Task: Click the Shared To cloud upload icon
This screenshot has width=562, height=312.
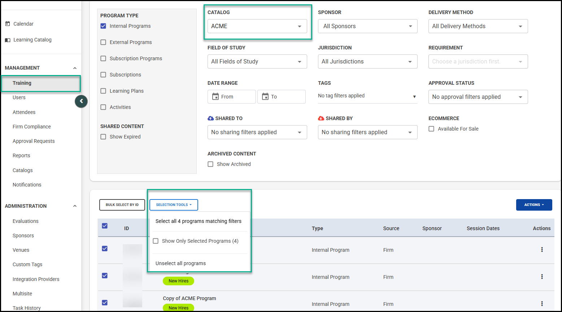Action: 211,118
